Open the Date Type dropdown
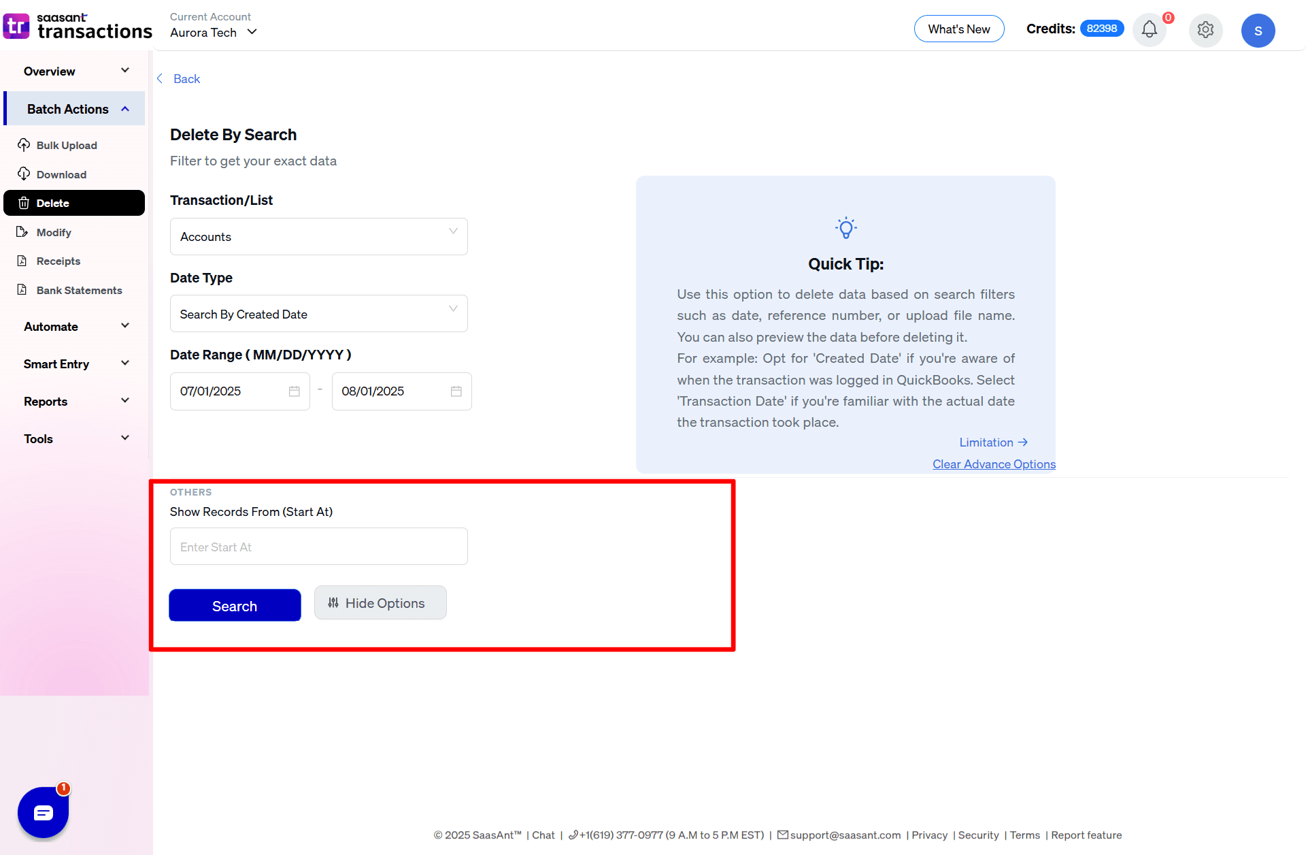1306x857 pixels. (x=318, y=314)
